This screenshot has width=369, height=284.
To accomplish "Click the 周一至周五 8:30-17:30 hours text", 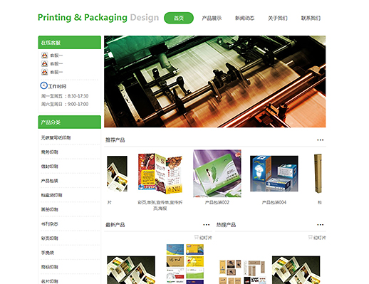I will [x=65, y=96].
